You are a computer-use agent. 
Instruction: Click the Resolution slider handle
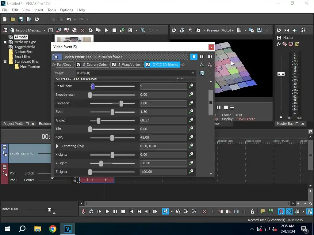(x=93, y=86)
